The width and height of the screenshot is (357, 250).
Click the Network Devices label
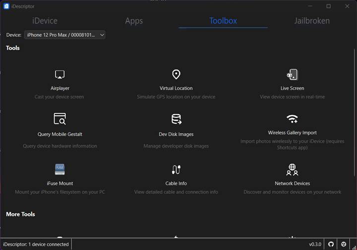tap(292, 183)
